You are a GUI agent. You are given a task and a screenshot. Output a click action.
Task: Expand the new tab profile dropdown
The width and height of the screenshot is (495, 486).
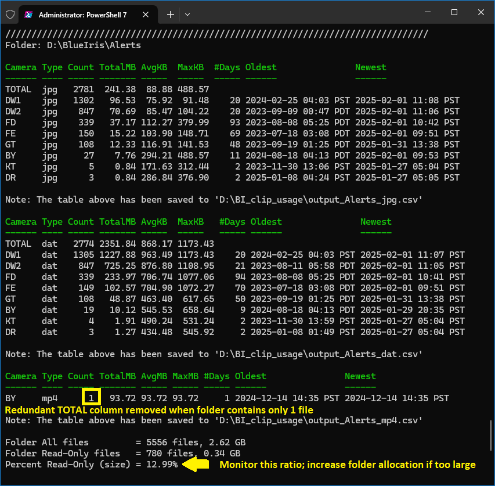[x=187, y=15]
